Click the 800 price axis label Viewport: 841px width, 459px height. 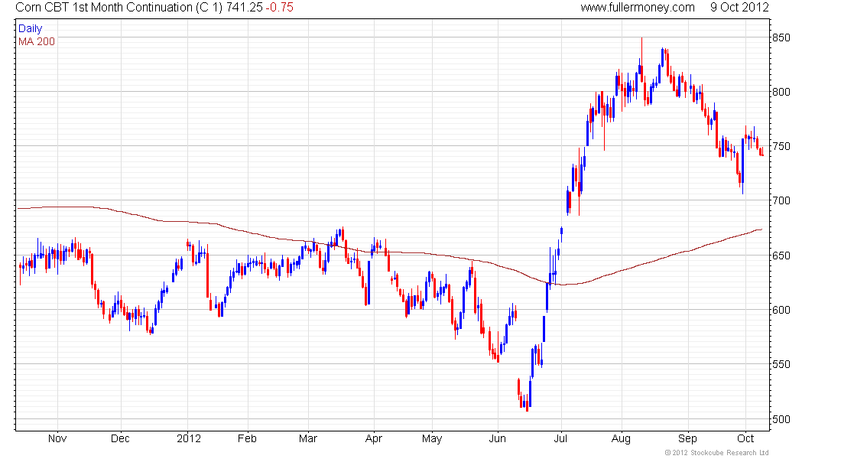781,92
